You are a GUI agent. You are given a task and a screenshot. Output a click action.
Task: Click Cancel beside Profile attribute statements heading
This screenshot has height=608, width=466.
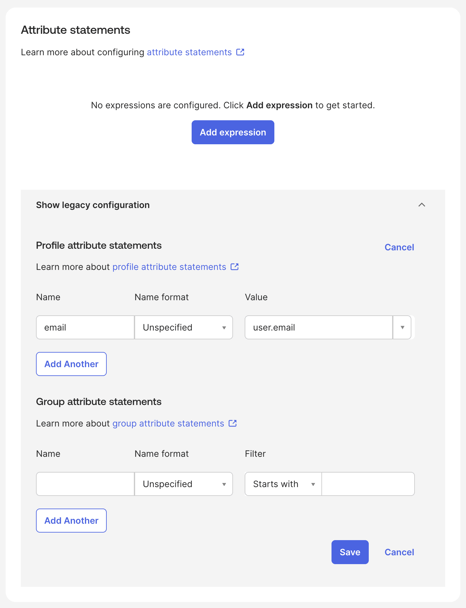coord(399,247)
